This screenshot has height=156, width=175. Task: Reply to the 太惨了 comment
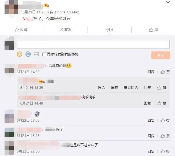[x=151, y=136]
